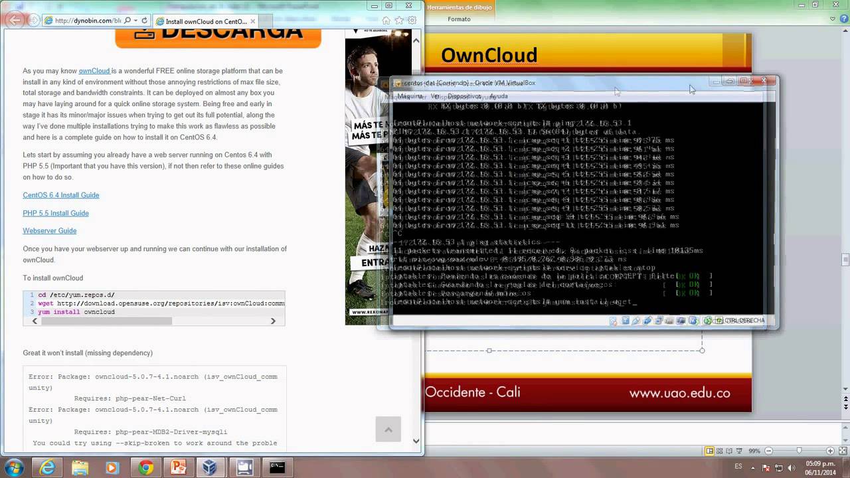
Task: Click the back-to-top arrow button
Action: [388, 430]
